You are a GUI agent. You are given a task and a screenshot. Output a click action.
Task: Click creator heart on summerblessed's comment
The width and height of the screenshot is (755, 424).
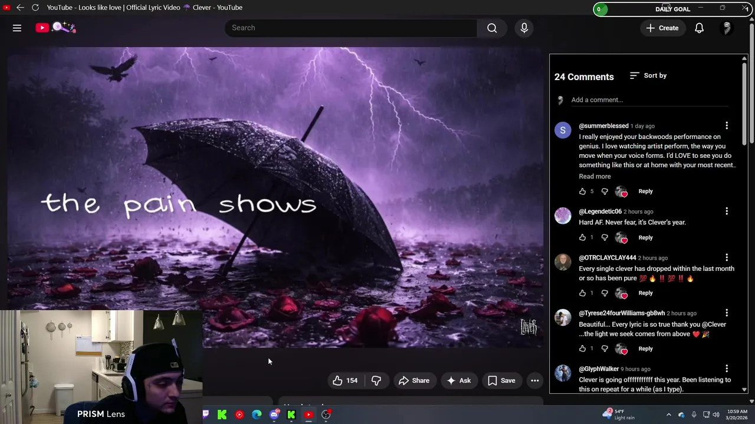point(621,191)
